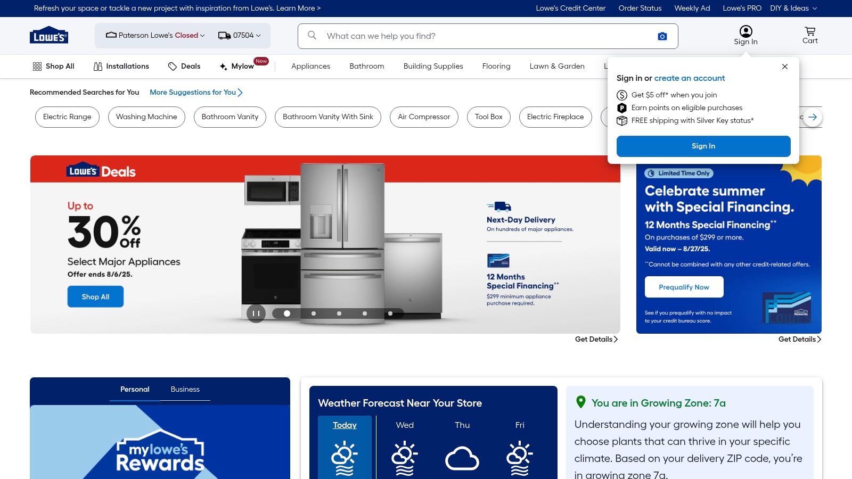The height and width of the screenshot is (479, 852).
Task: Click the blue Sign In button
Action: click(703, 146)
